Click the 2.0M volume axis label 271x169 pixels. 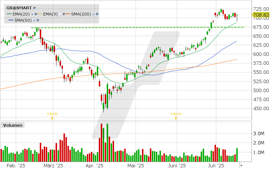(259, 143)
